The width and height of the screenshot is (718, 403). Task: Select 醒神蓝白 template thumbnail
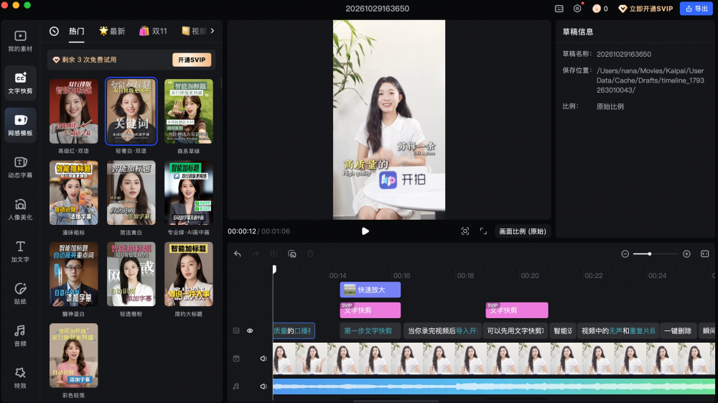[x=74, y=274]
